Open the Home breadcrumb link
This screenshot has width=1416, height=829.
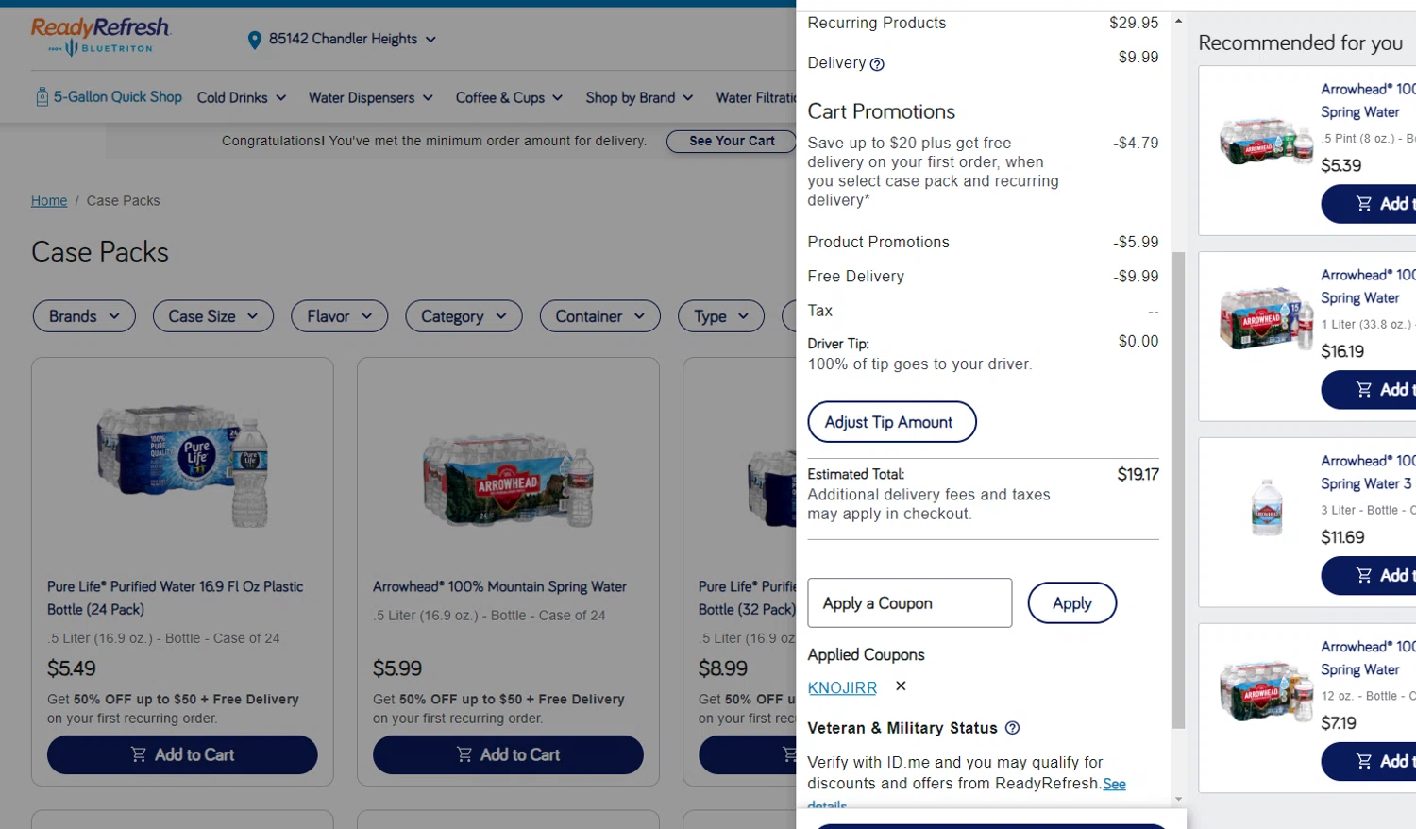coord(49,201)
